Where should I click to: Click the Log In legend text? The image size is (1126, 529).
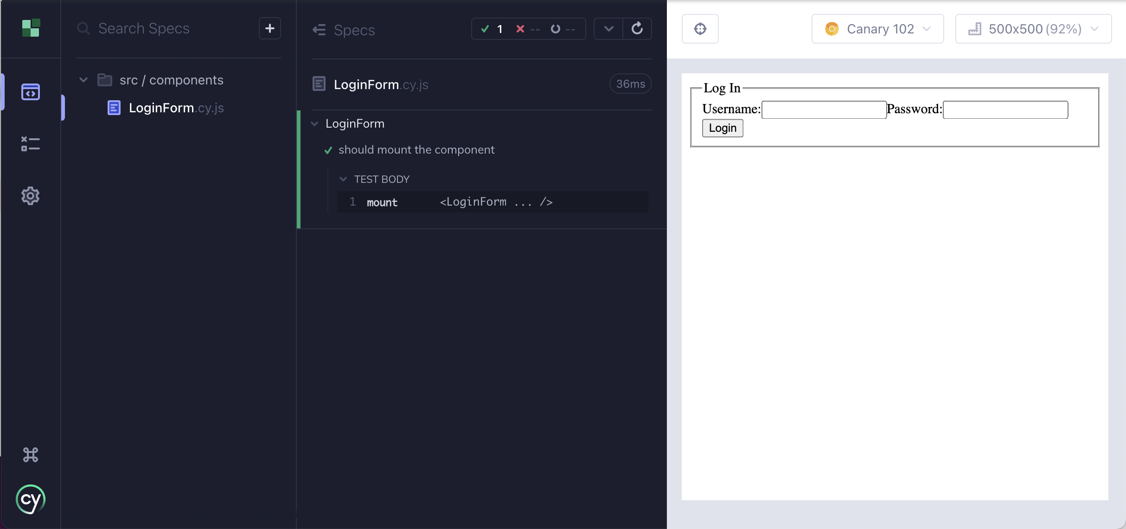tap(722, 88)
